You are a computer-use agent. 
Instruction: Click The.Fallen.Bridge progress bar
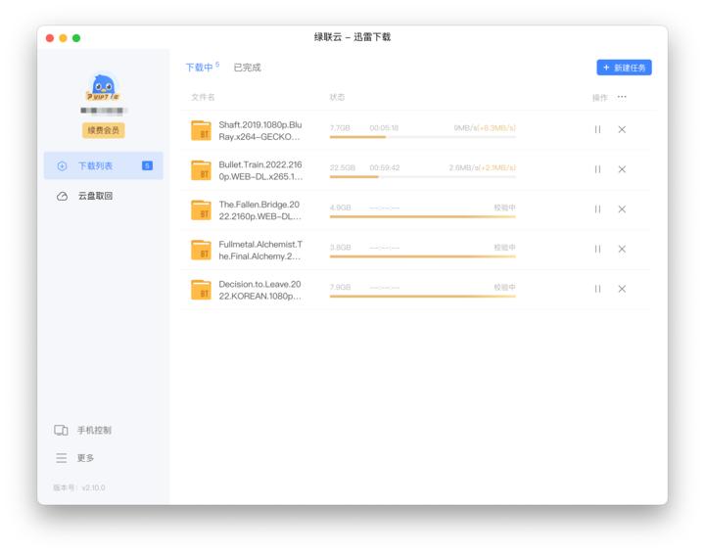(x=423, y=216)
